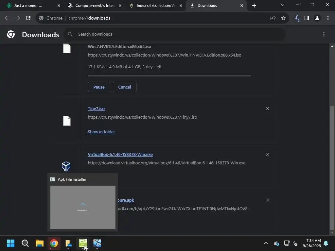Click the scrollbar up arrow

click(332, 46)
